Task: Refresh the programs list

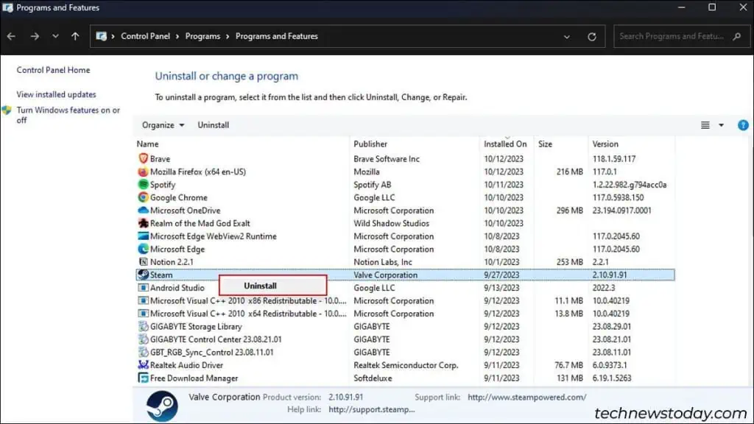Action: pyautogui.click(x=592, y=35)
